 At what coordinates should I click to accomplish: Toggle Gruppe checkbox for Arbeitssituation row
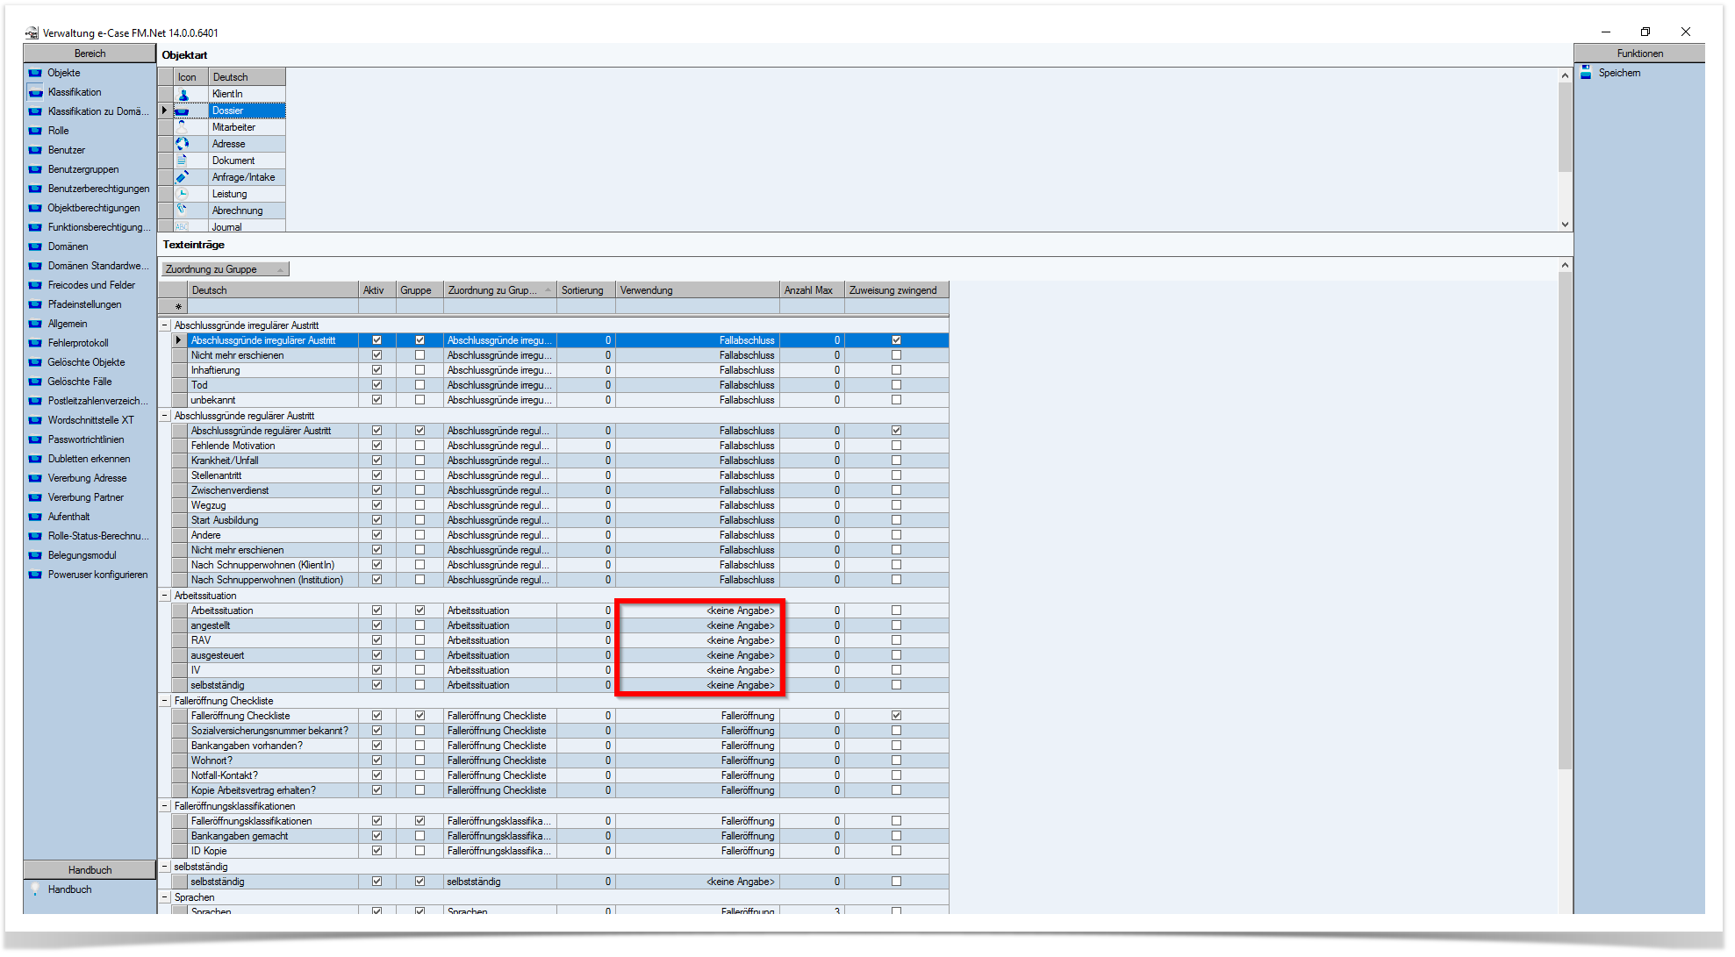419,611
